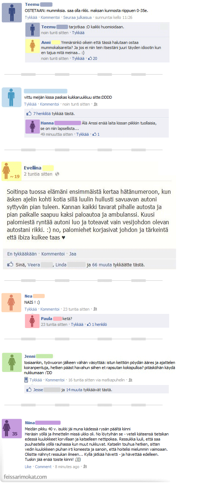This screenshot has height=483, width=204.
Task: Click thumbs-up icon beside Jesse's likes line
Action: click(29, 390)
